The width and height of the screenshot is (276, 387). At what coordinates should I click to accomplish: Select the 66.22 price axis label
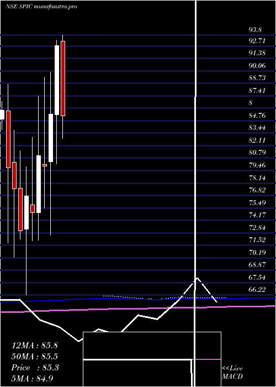[257, 290]
